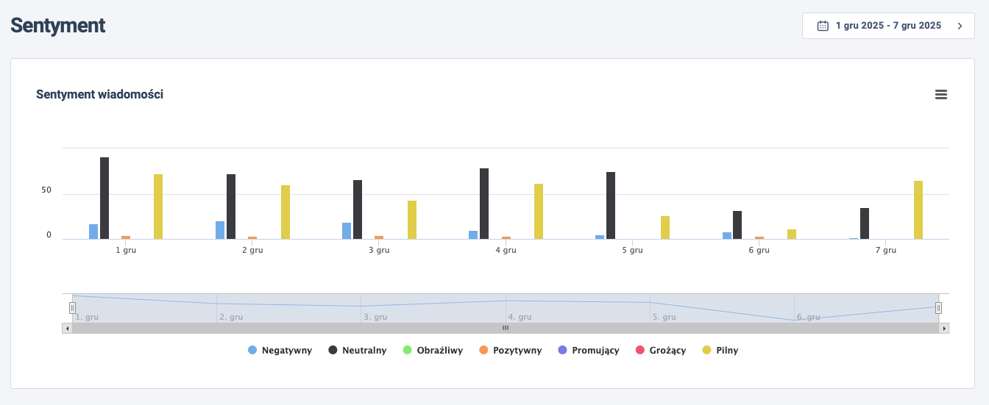Toggle the Obraźliwy legend item
This screenshot has width=989, height=405.
(x=433, y=351)
